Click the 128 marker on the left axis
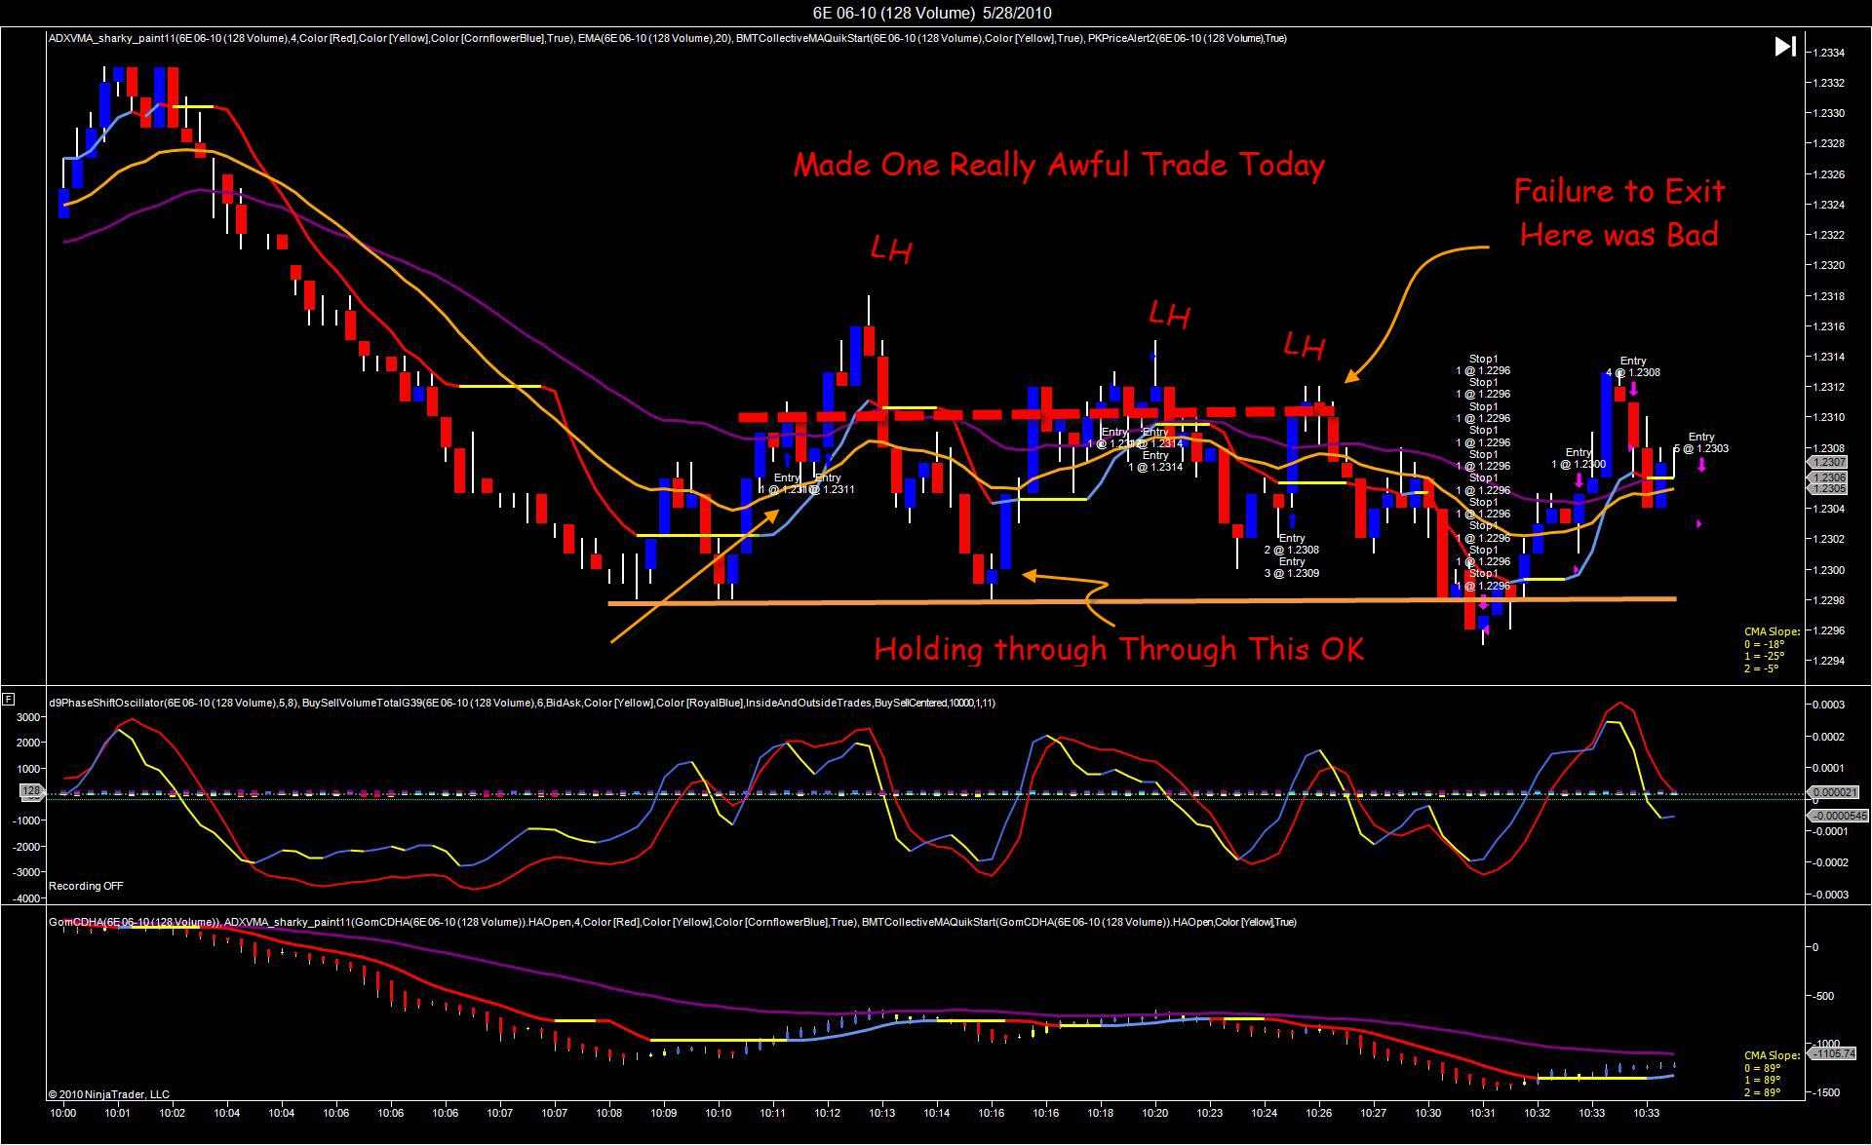The image size is (1872, 1145). click(x=32, y=792)
